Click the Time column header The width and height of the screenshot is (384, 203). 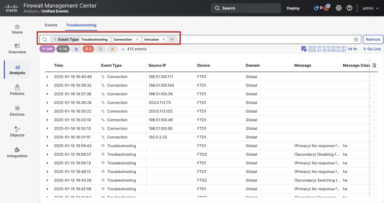click(x=58, y=65)
